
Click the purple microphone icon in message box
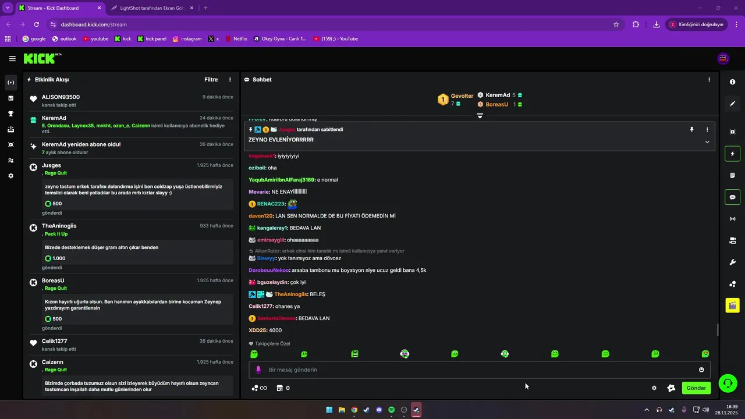(258, 370)
